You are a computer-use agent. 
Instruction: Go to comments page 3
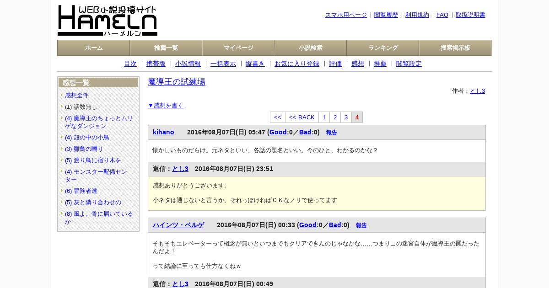pyautogui.click(x=346, y=117)
